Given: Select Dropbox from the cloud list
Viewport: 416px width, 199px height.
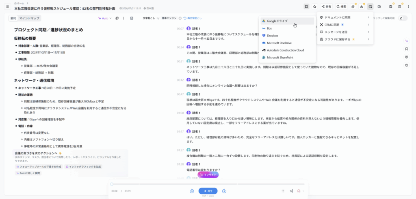Looking at the screenshot, I should point(287,35).
